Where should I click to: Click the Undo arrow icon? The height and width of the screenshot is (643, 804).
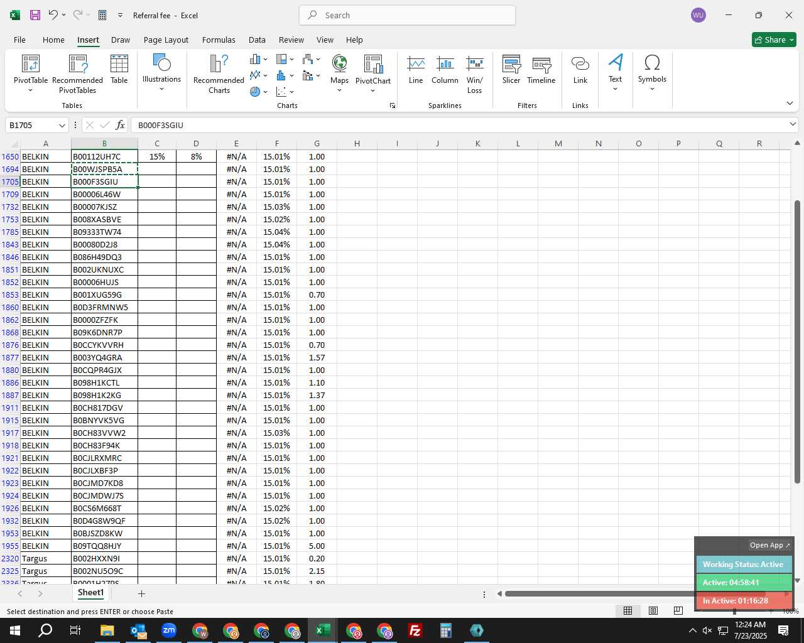[53, 15]
